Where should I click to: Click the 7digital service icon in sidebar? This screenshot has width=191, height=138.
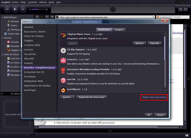tap(8, 50)
